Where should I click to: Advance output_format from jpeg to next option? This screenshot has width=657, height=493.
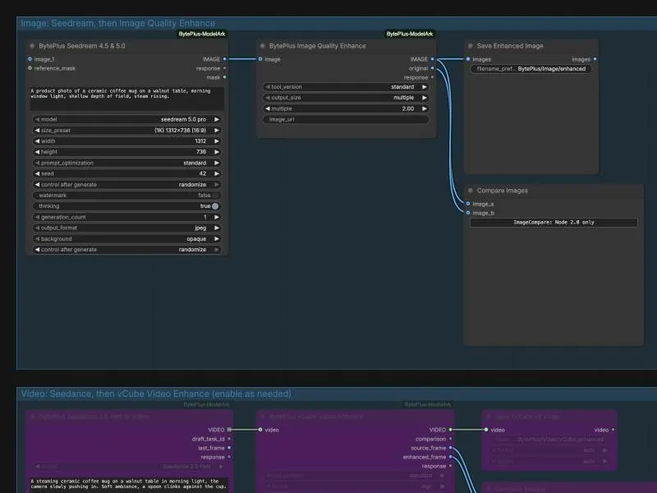(217, 228)
